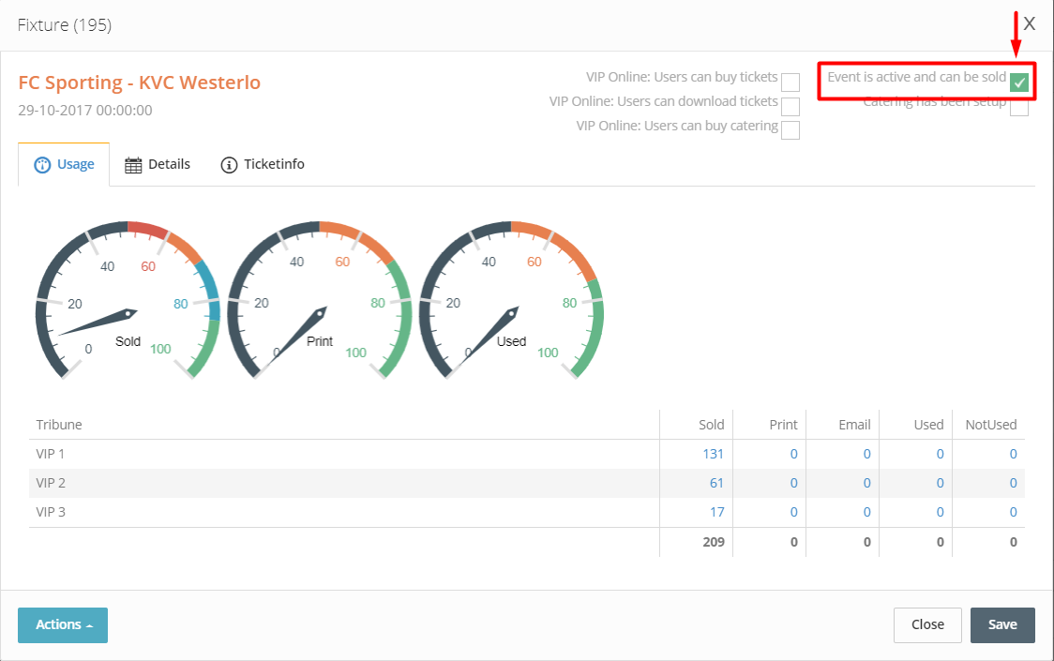Click the Email column header
The image size is (1054, 661).
click(854, 425)
